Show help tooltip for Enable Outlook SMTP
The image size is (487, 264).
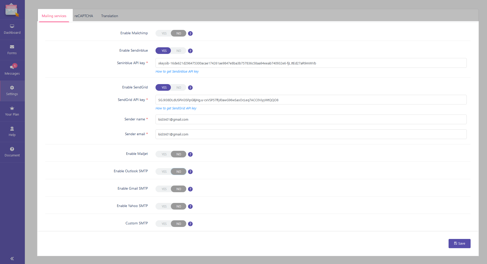(x=190, y=172)
